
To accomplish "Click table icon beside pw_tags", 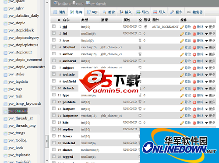I will tap(5, 89).
